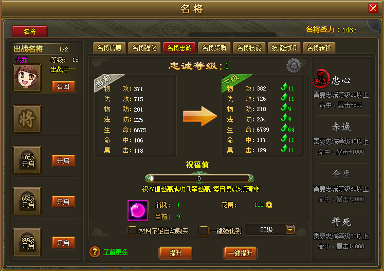
Task: Open the 名将技能 tab
Action: [x=249, y=48]
